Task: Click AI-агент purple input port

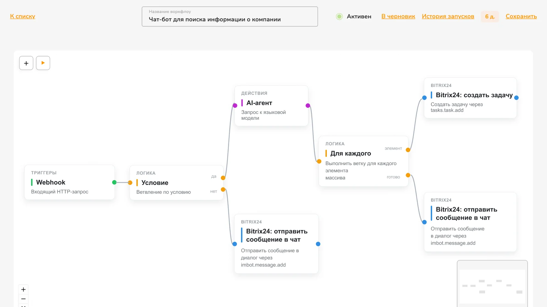Action: [x=235, y=106]
